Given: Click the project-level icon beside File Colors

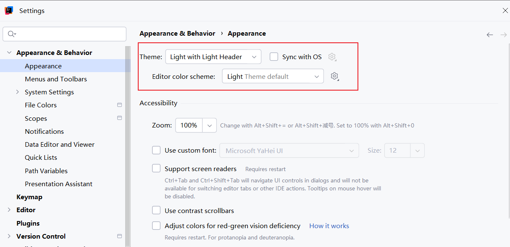Looking at the screenshot, I should (120, 105).
